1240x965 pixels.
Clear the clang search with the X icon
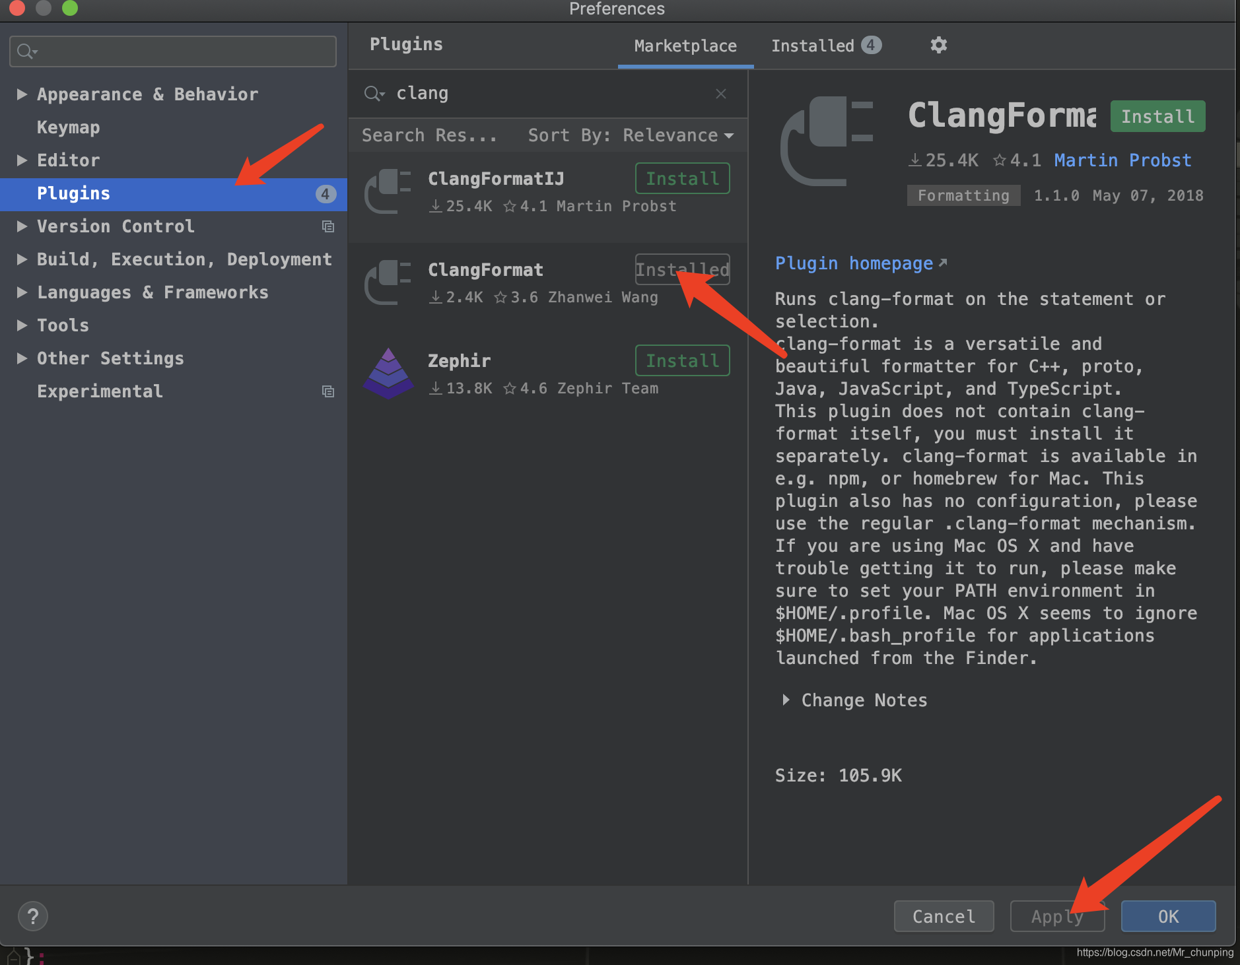pyautogui.click(x=721, y=94)
